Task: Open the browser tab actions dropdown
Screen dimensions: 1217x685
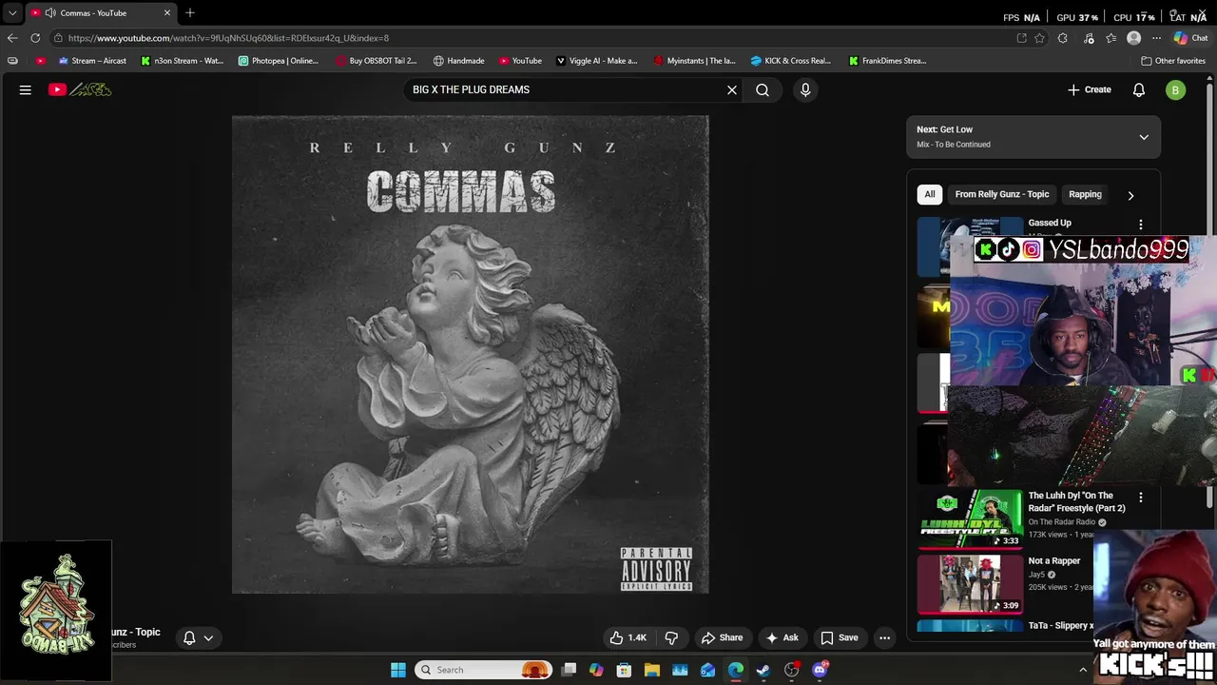Action: click(x=12, y=13)
